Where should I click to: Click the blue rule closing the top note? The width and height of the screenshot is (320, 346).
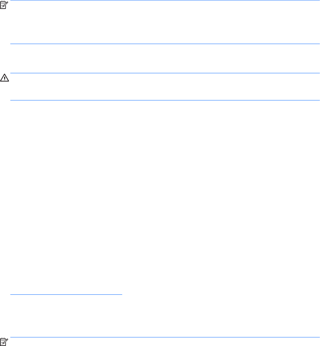click(x=165, y=44)
